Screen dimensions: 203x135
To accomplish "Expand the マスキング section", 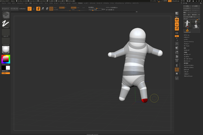I will pyautogui.click(x=187, y=50).
